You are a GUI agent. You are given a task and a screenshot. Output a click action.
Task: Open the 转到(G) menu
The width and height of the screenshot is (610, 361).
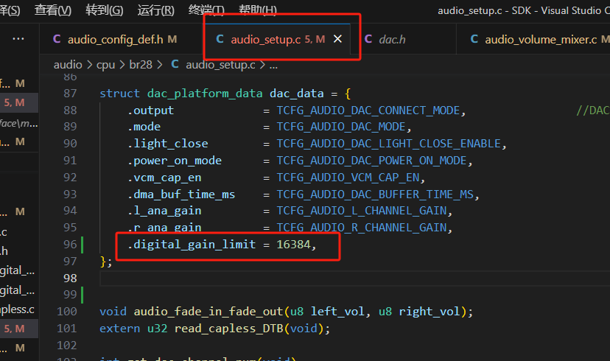(105, 10)
